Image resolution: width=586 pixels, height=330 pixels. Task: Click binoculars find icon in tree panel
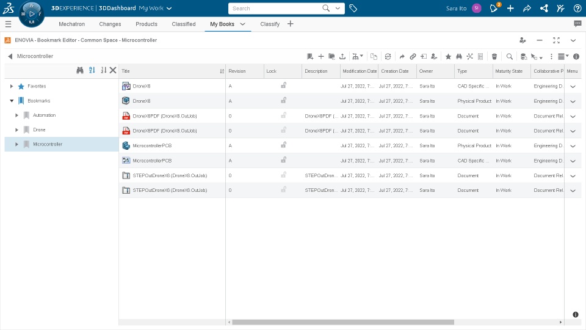pos(79,70)
